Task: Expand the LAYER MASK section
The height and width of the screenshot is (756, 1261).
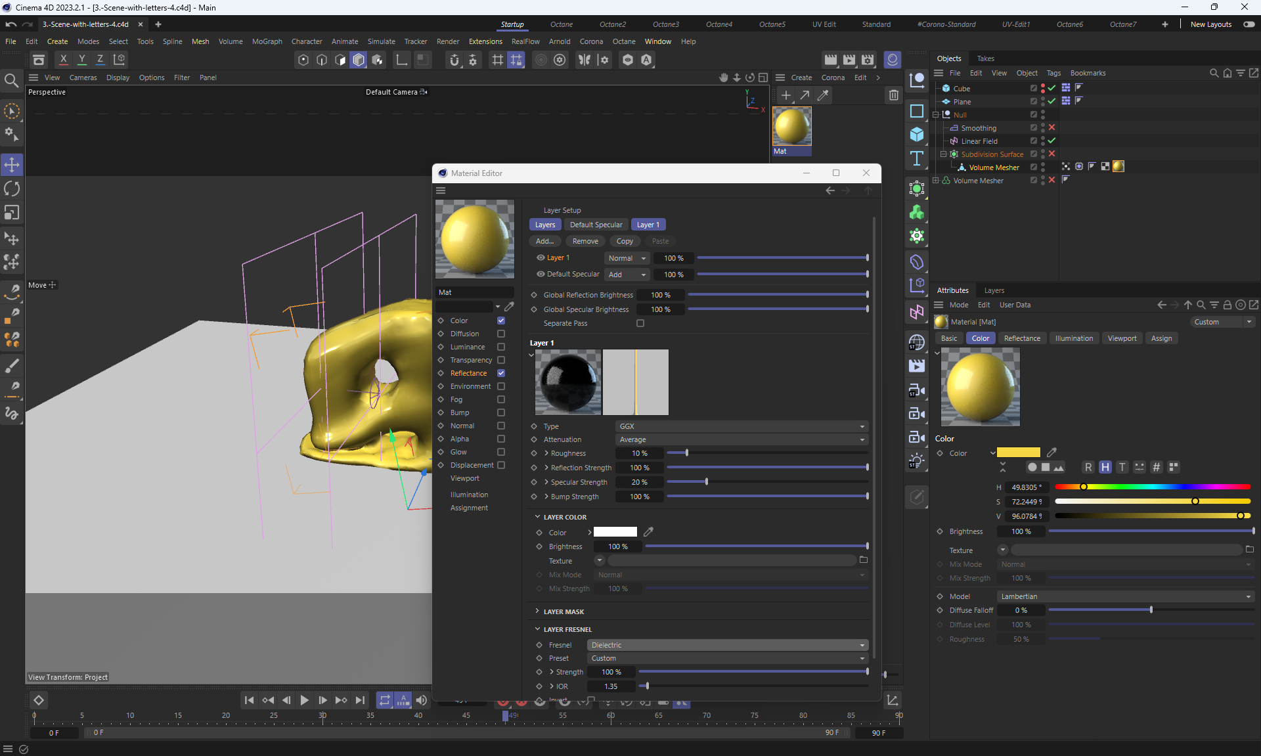Action: pyautogui.click(x=563, y=611)
